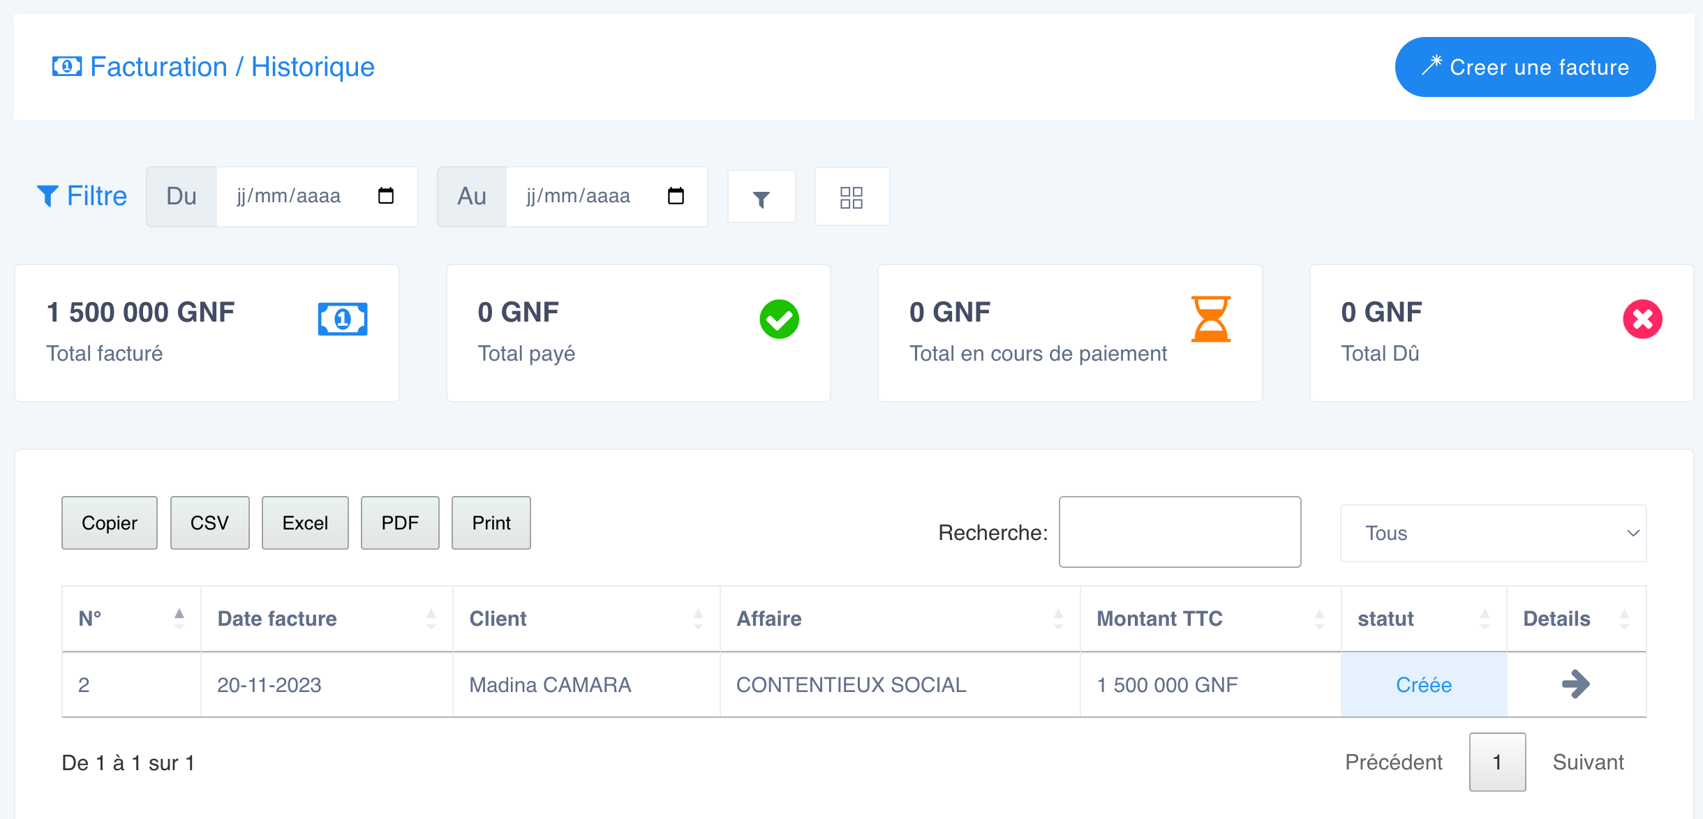Click the Copier button
The image size is (1703, 819).
(x=110, y=523)
